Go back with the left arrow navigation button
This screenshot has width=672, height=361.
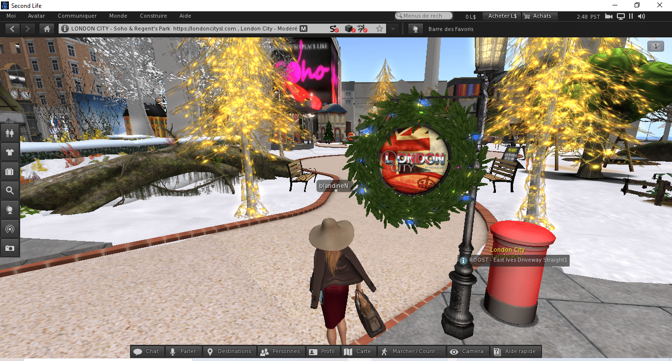click(12, 29)
